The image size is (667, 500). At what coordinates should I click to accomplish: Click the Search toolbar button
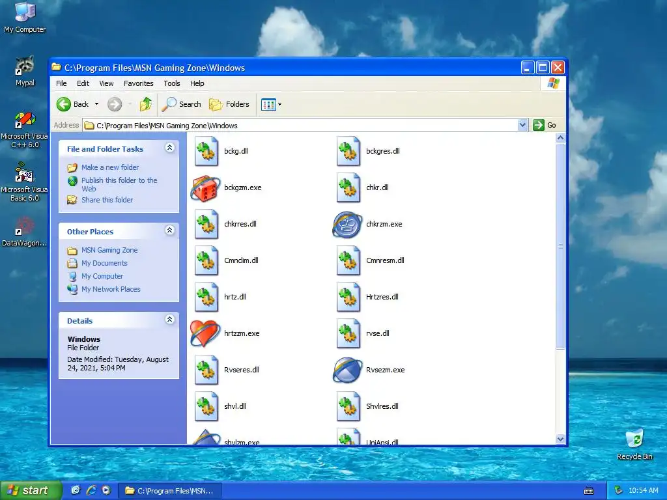182,104
